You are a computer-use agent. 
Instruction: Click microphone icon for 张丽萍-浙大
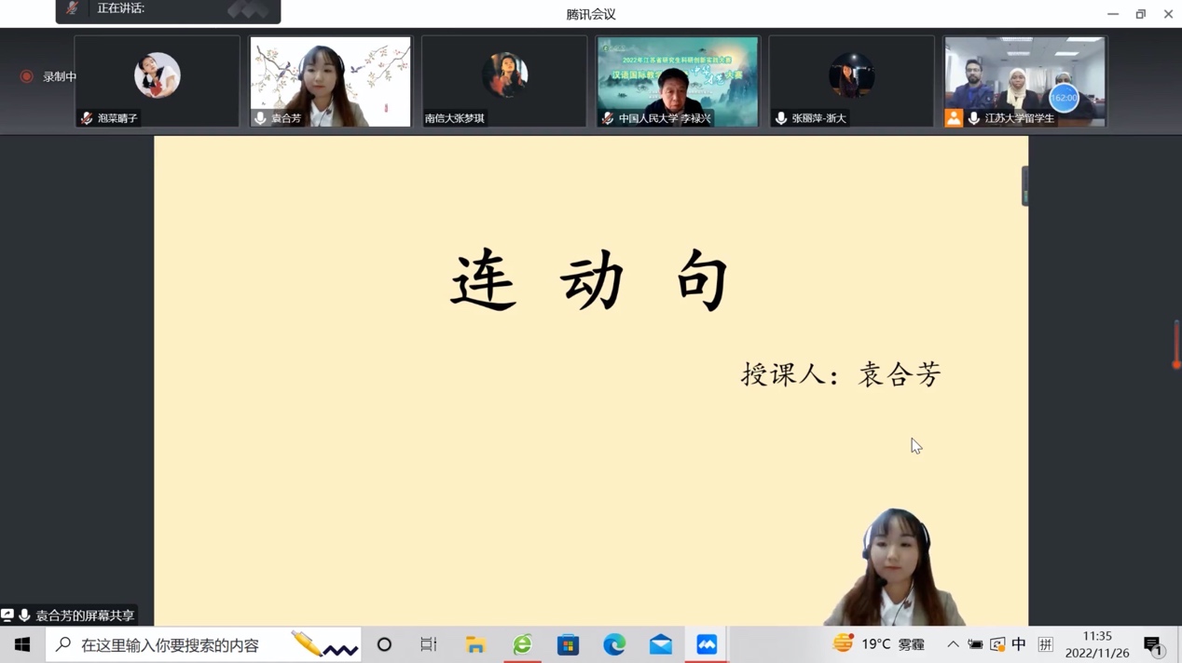[781, 118]
